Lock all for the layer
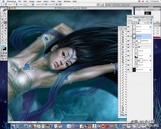Viewport: 161px width, 129px height. (x=138, y=23)
